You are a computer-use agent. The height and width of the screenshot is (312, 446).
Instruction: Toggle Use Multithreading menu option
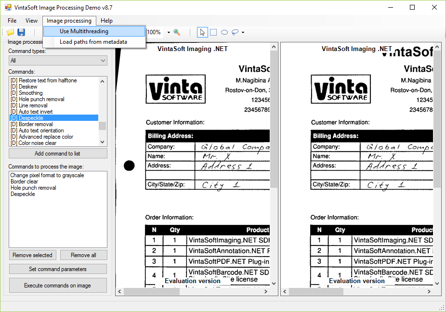[x=94, y=31]
